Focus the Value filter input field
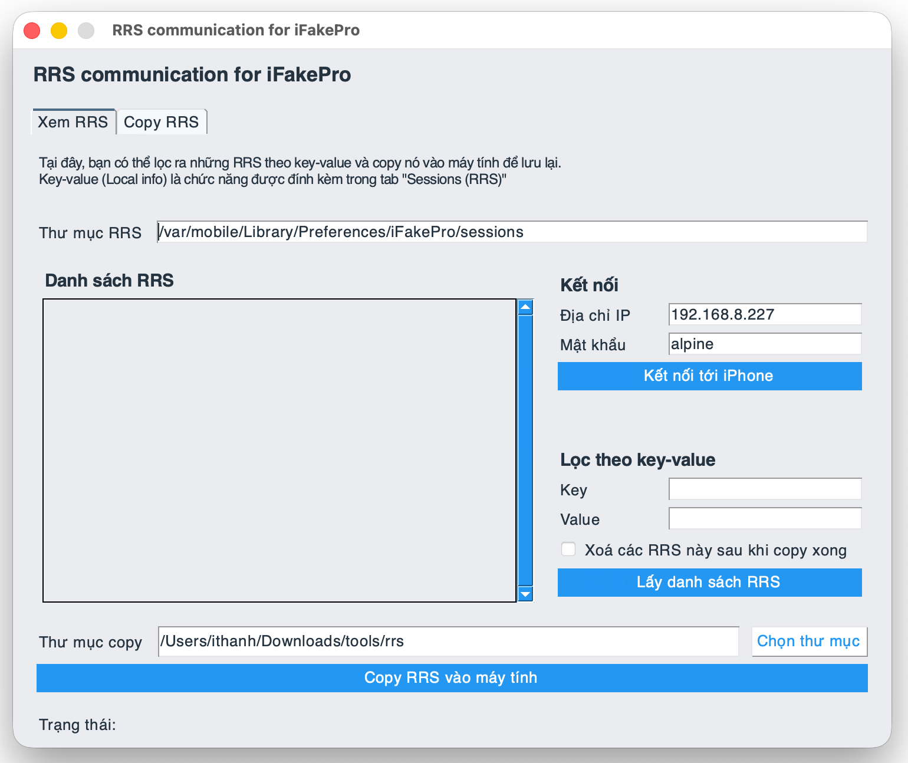Screen dimensions: 908x763 pos(765,518)
